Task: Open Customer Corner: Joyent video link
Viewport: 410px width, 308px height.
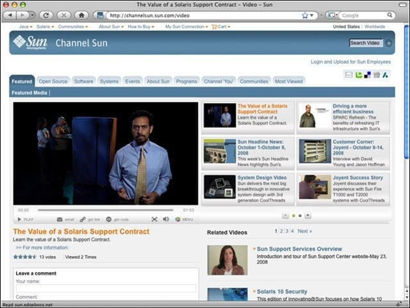Action: [x=357, y=147]
